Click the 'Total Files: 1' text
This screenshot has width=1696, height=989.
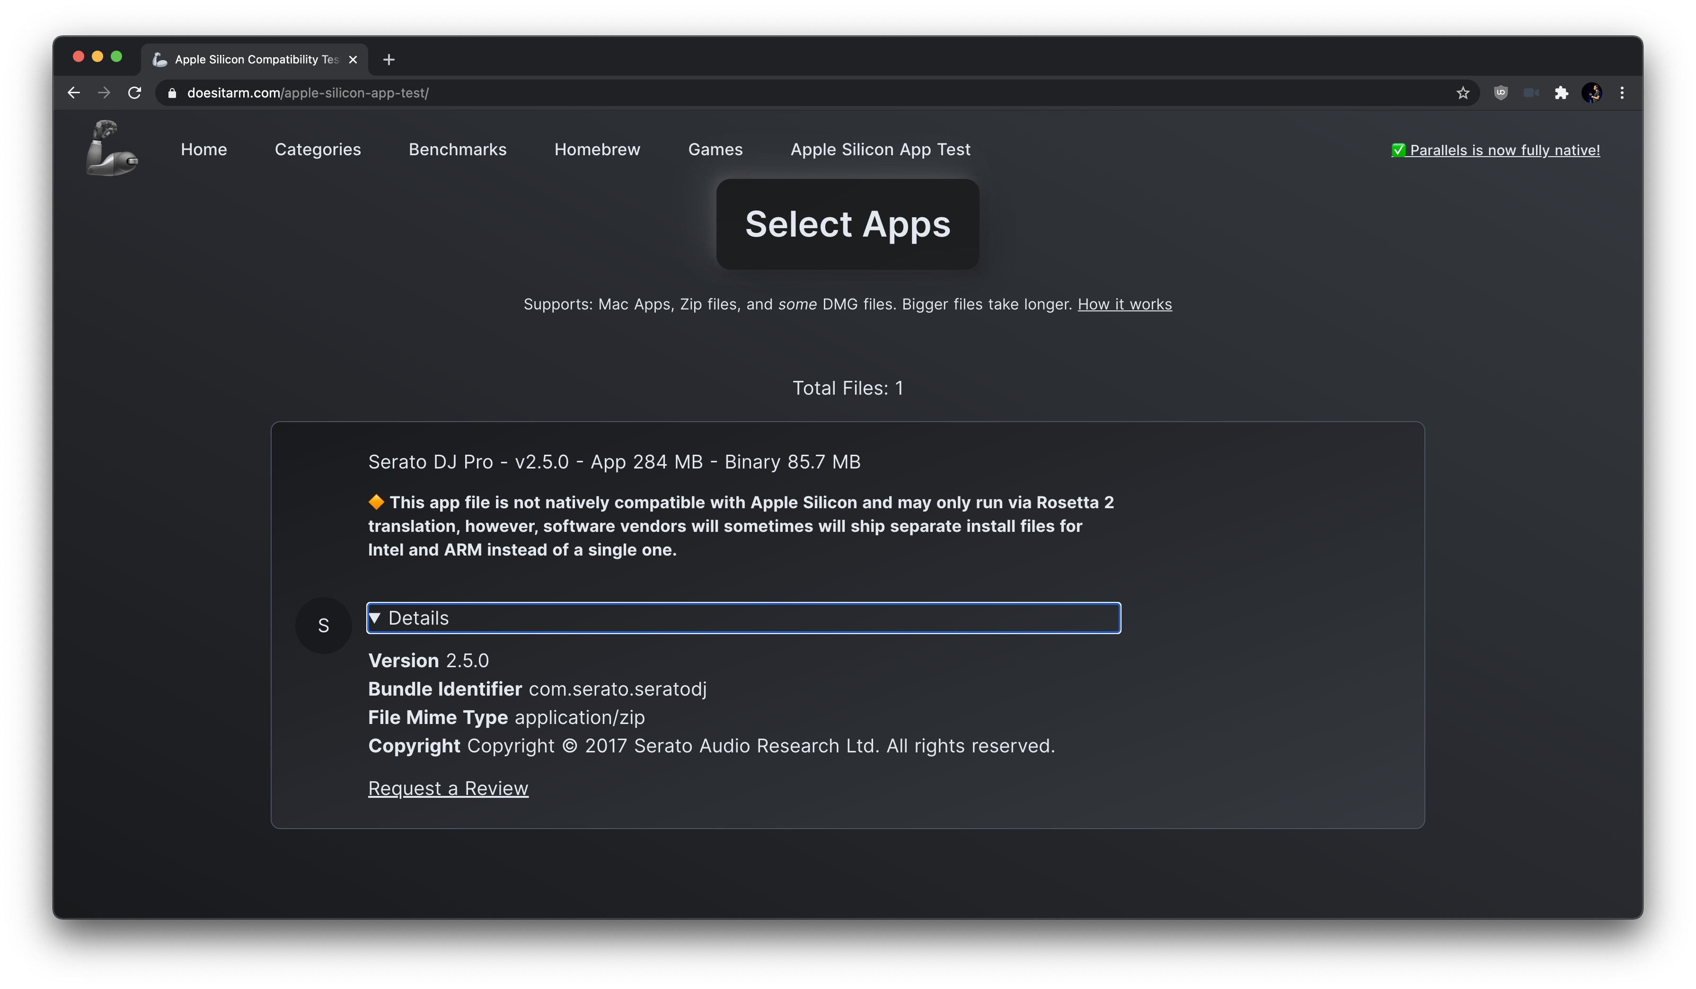pyautogui.click(x=848, y=388)
